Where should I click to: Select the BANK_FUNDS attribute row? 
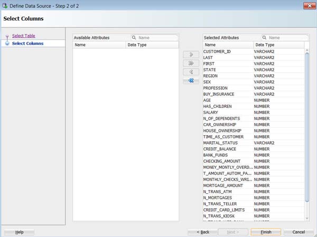click(x=254, y=155)
